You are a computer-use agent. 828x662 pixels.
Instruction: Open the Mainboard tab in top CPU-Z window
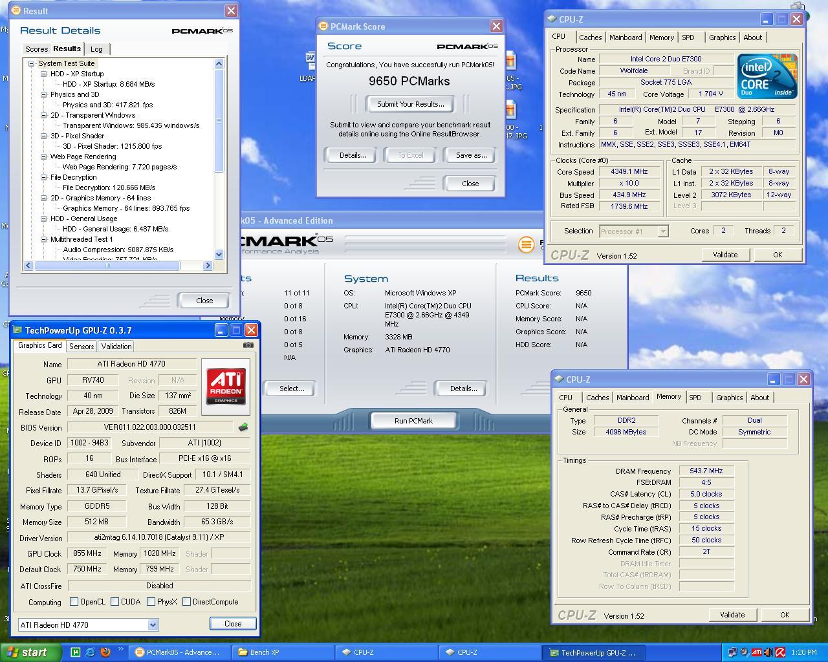[626, 37]
